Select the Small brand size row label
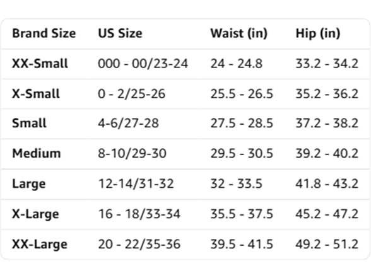The image size is (371, 278). [x=29, y=123]
